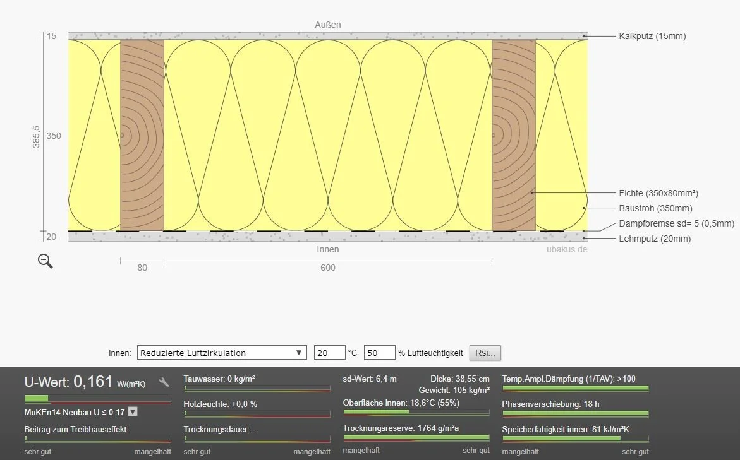This screenshot has height=460, width=740.
Task: Open the Rsi... button
Action: [x=485, y=353]
